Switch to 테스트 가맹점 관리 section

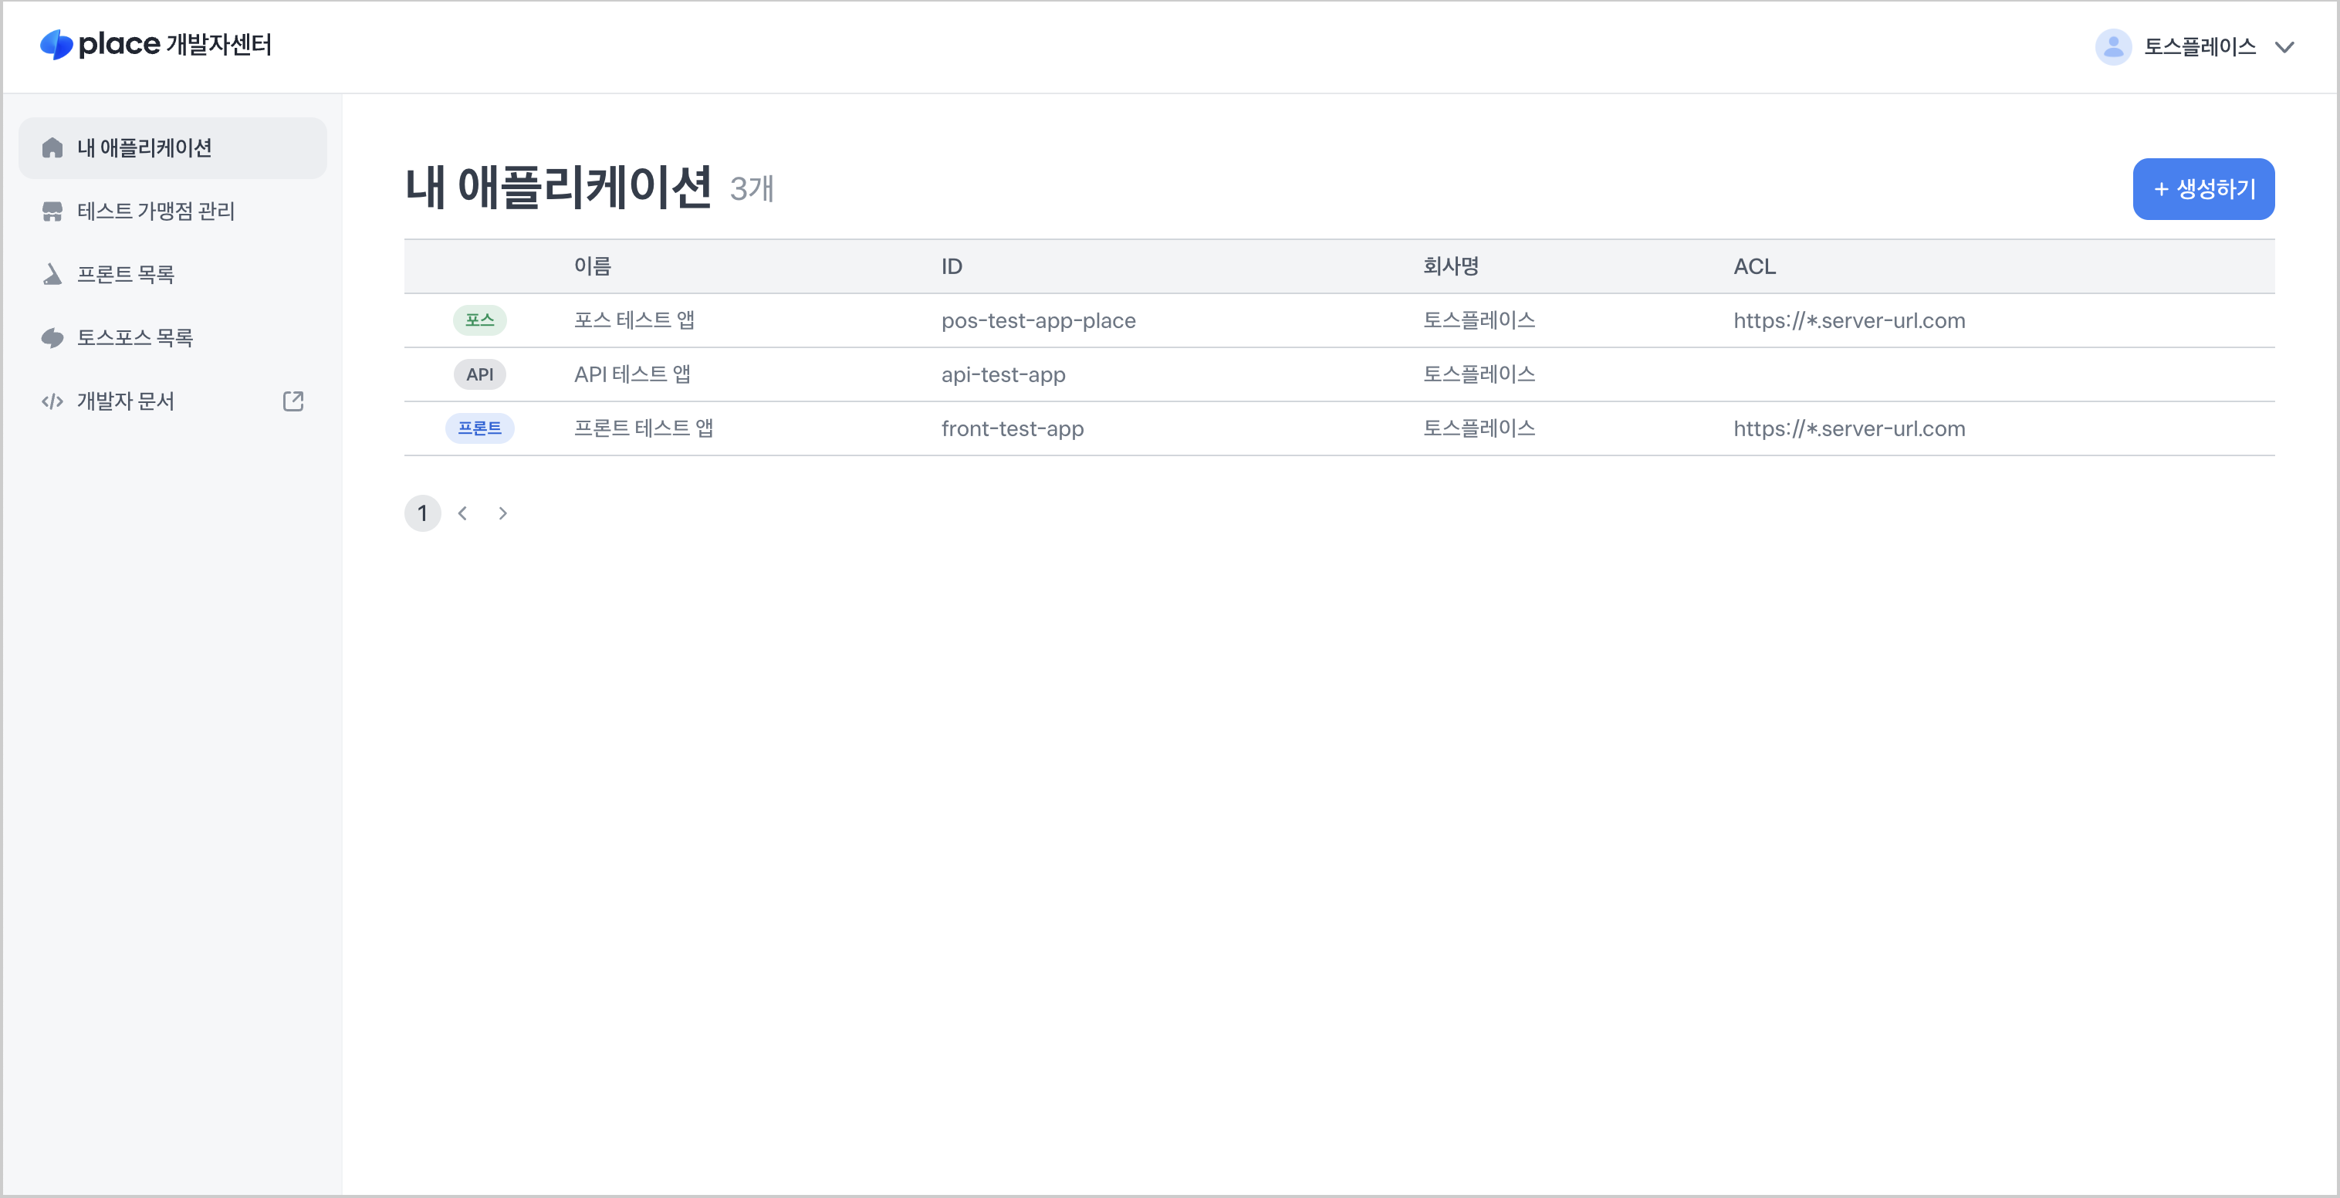point(155,211)
